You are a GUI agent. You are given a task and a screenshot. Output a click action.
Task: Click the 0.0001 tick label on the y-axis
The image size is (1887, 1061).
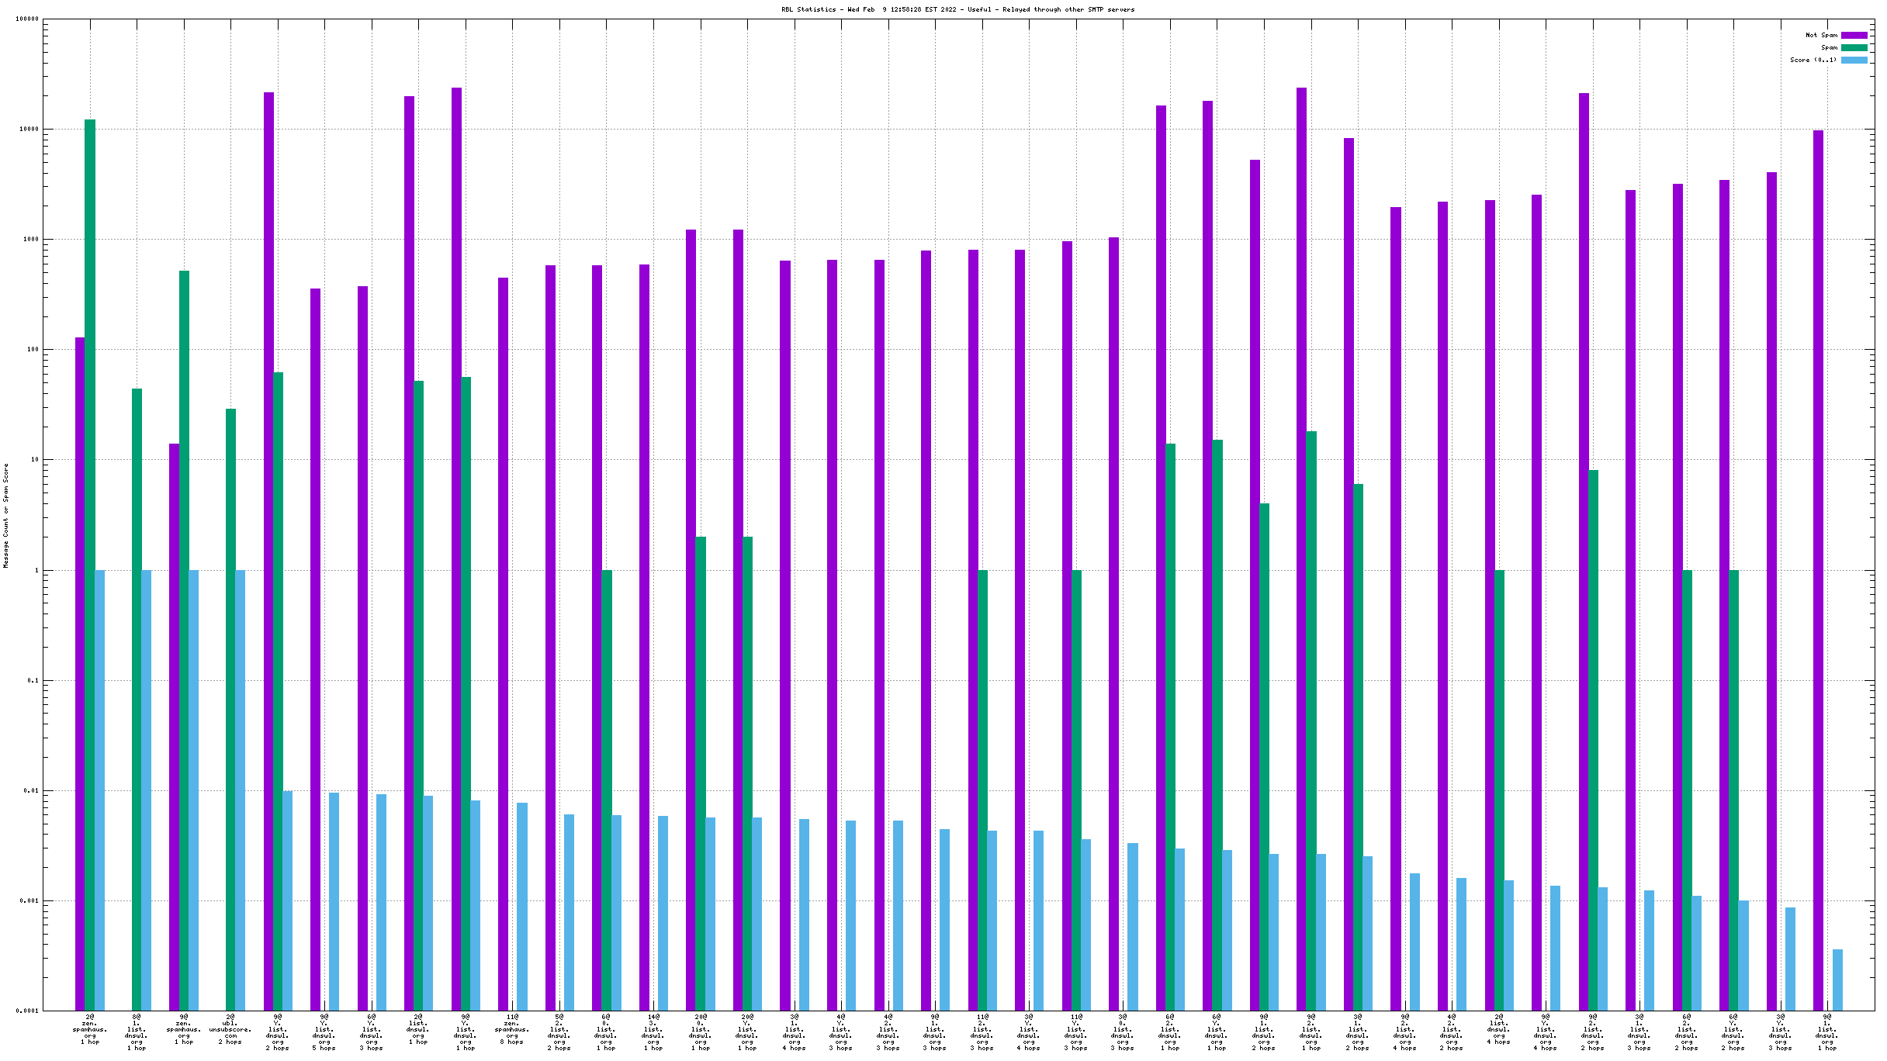click(26, 1011)
